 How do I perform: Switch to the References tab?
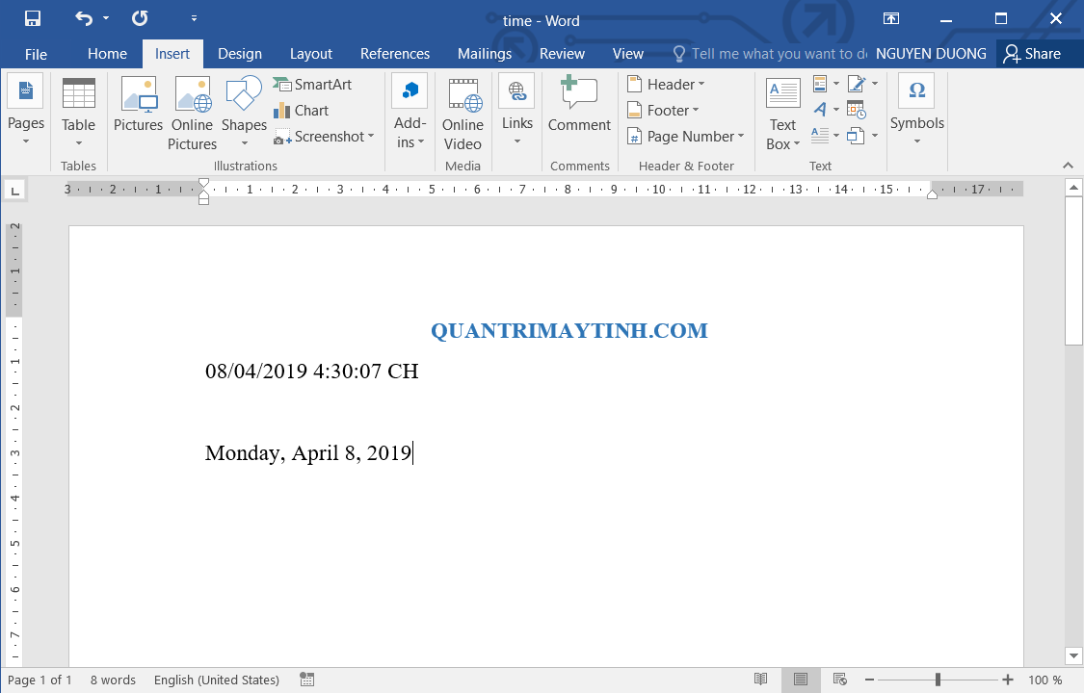pos(395,54)
